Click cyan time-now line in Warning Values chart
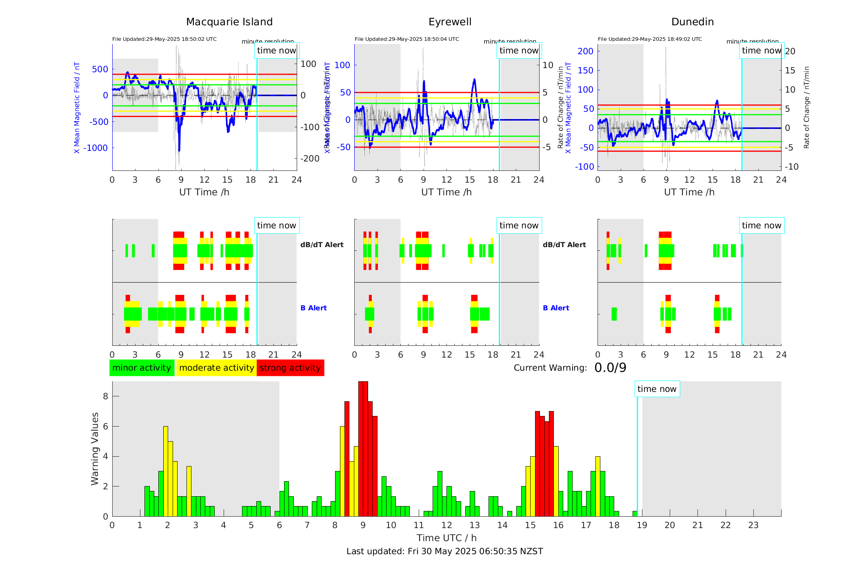This screenshot has height=586, width=864. point(637,457)
